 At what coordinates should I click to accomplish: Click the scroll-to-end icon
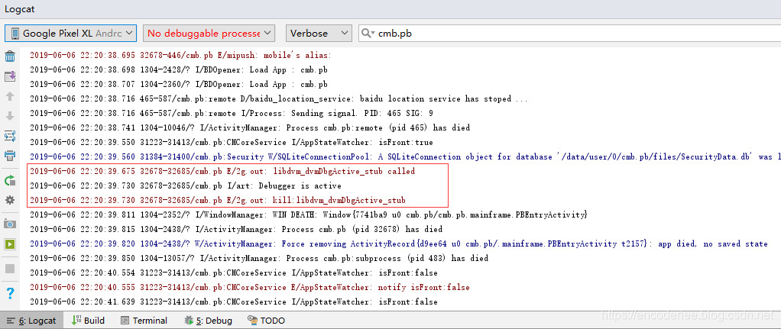pyautogui.click(x=9, y=76)
